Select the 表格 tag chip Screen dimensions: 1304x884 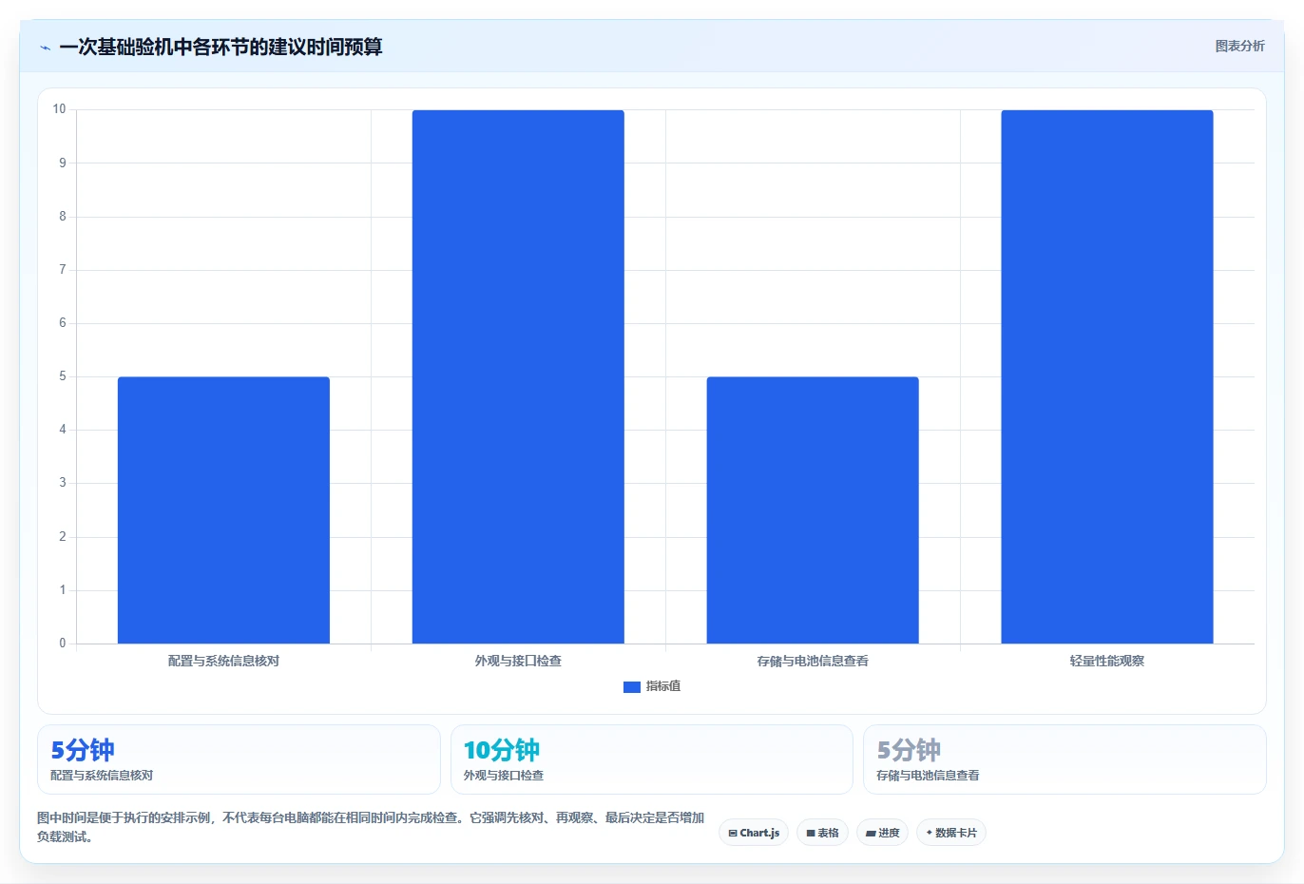point(822,833)
